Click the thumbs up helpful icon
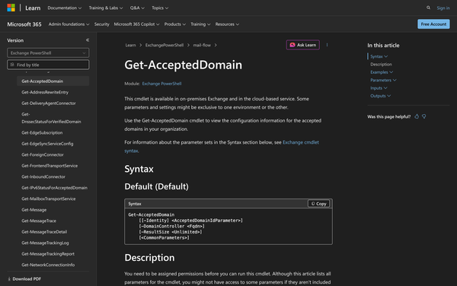 pos(417,116)
